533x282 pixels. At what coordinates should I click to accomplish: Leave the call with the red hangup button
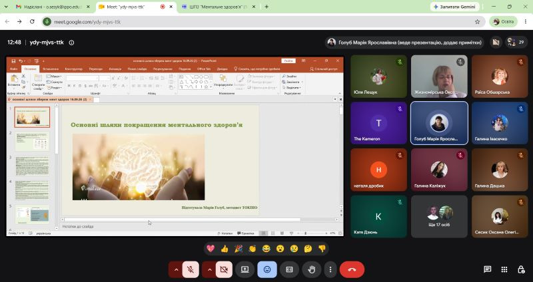352,270
